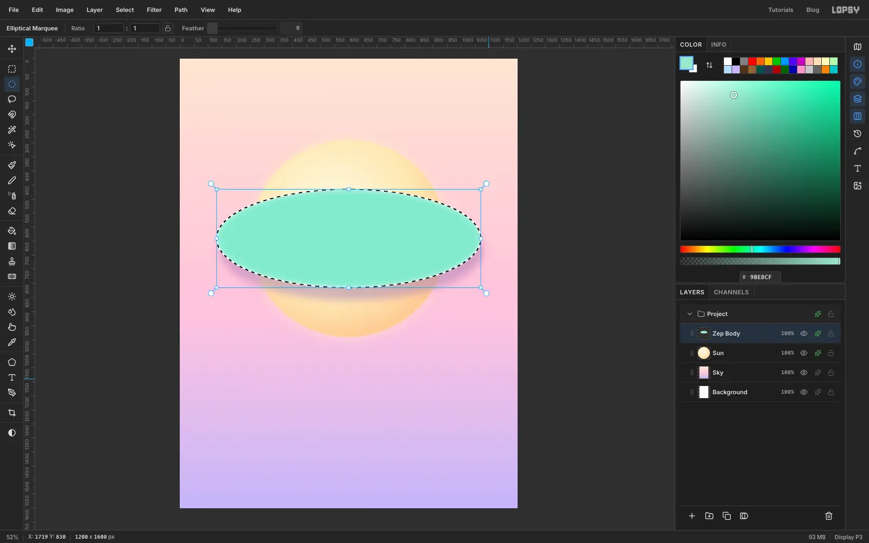Select the Eyedropper tool
Image resolution: width=869 pixels, height=543 pixels.
[x=12, y=342]
